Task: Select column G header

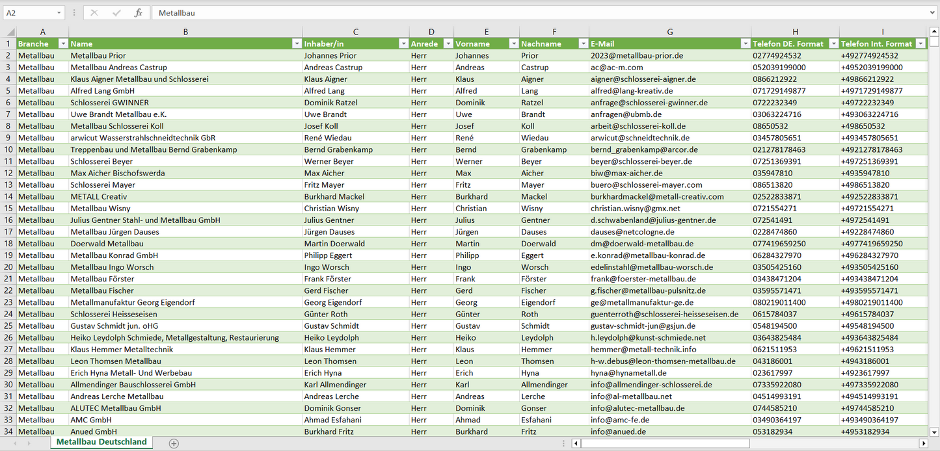Action: (x=670, y=32)
